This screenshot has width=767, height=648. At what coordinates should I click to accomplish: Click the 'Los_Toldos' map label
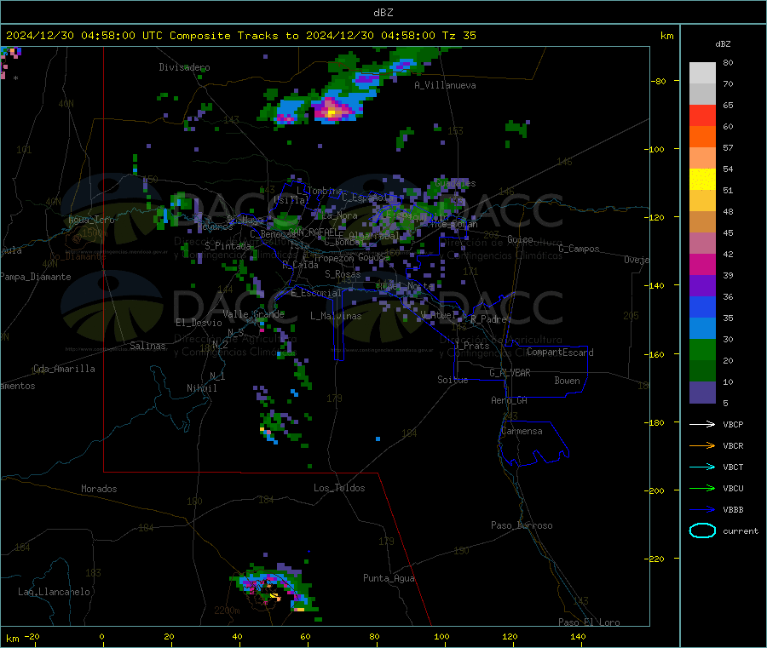[339, 488]
